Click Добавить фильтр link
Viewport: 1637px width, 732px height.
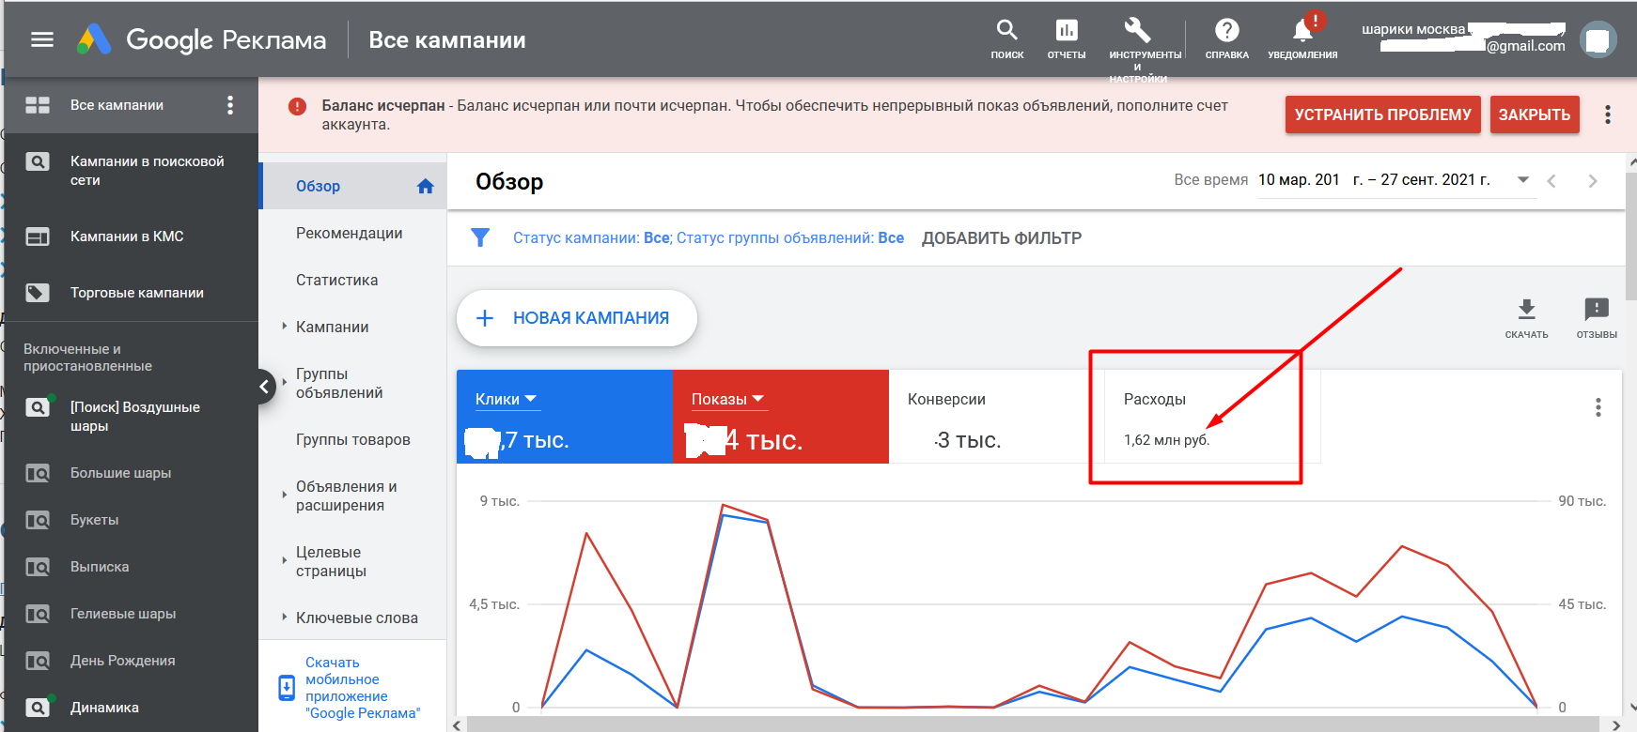click(1001, 238)
